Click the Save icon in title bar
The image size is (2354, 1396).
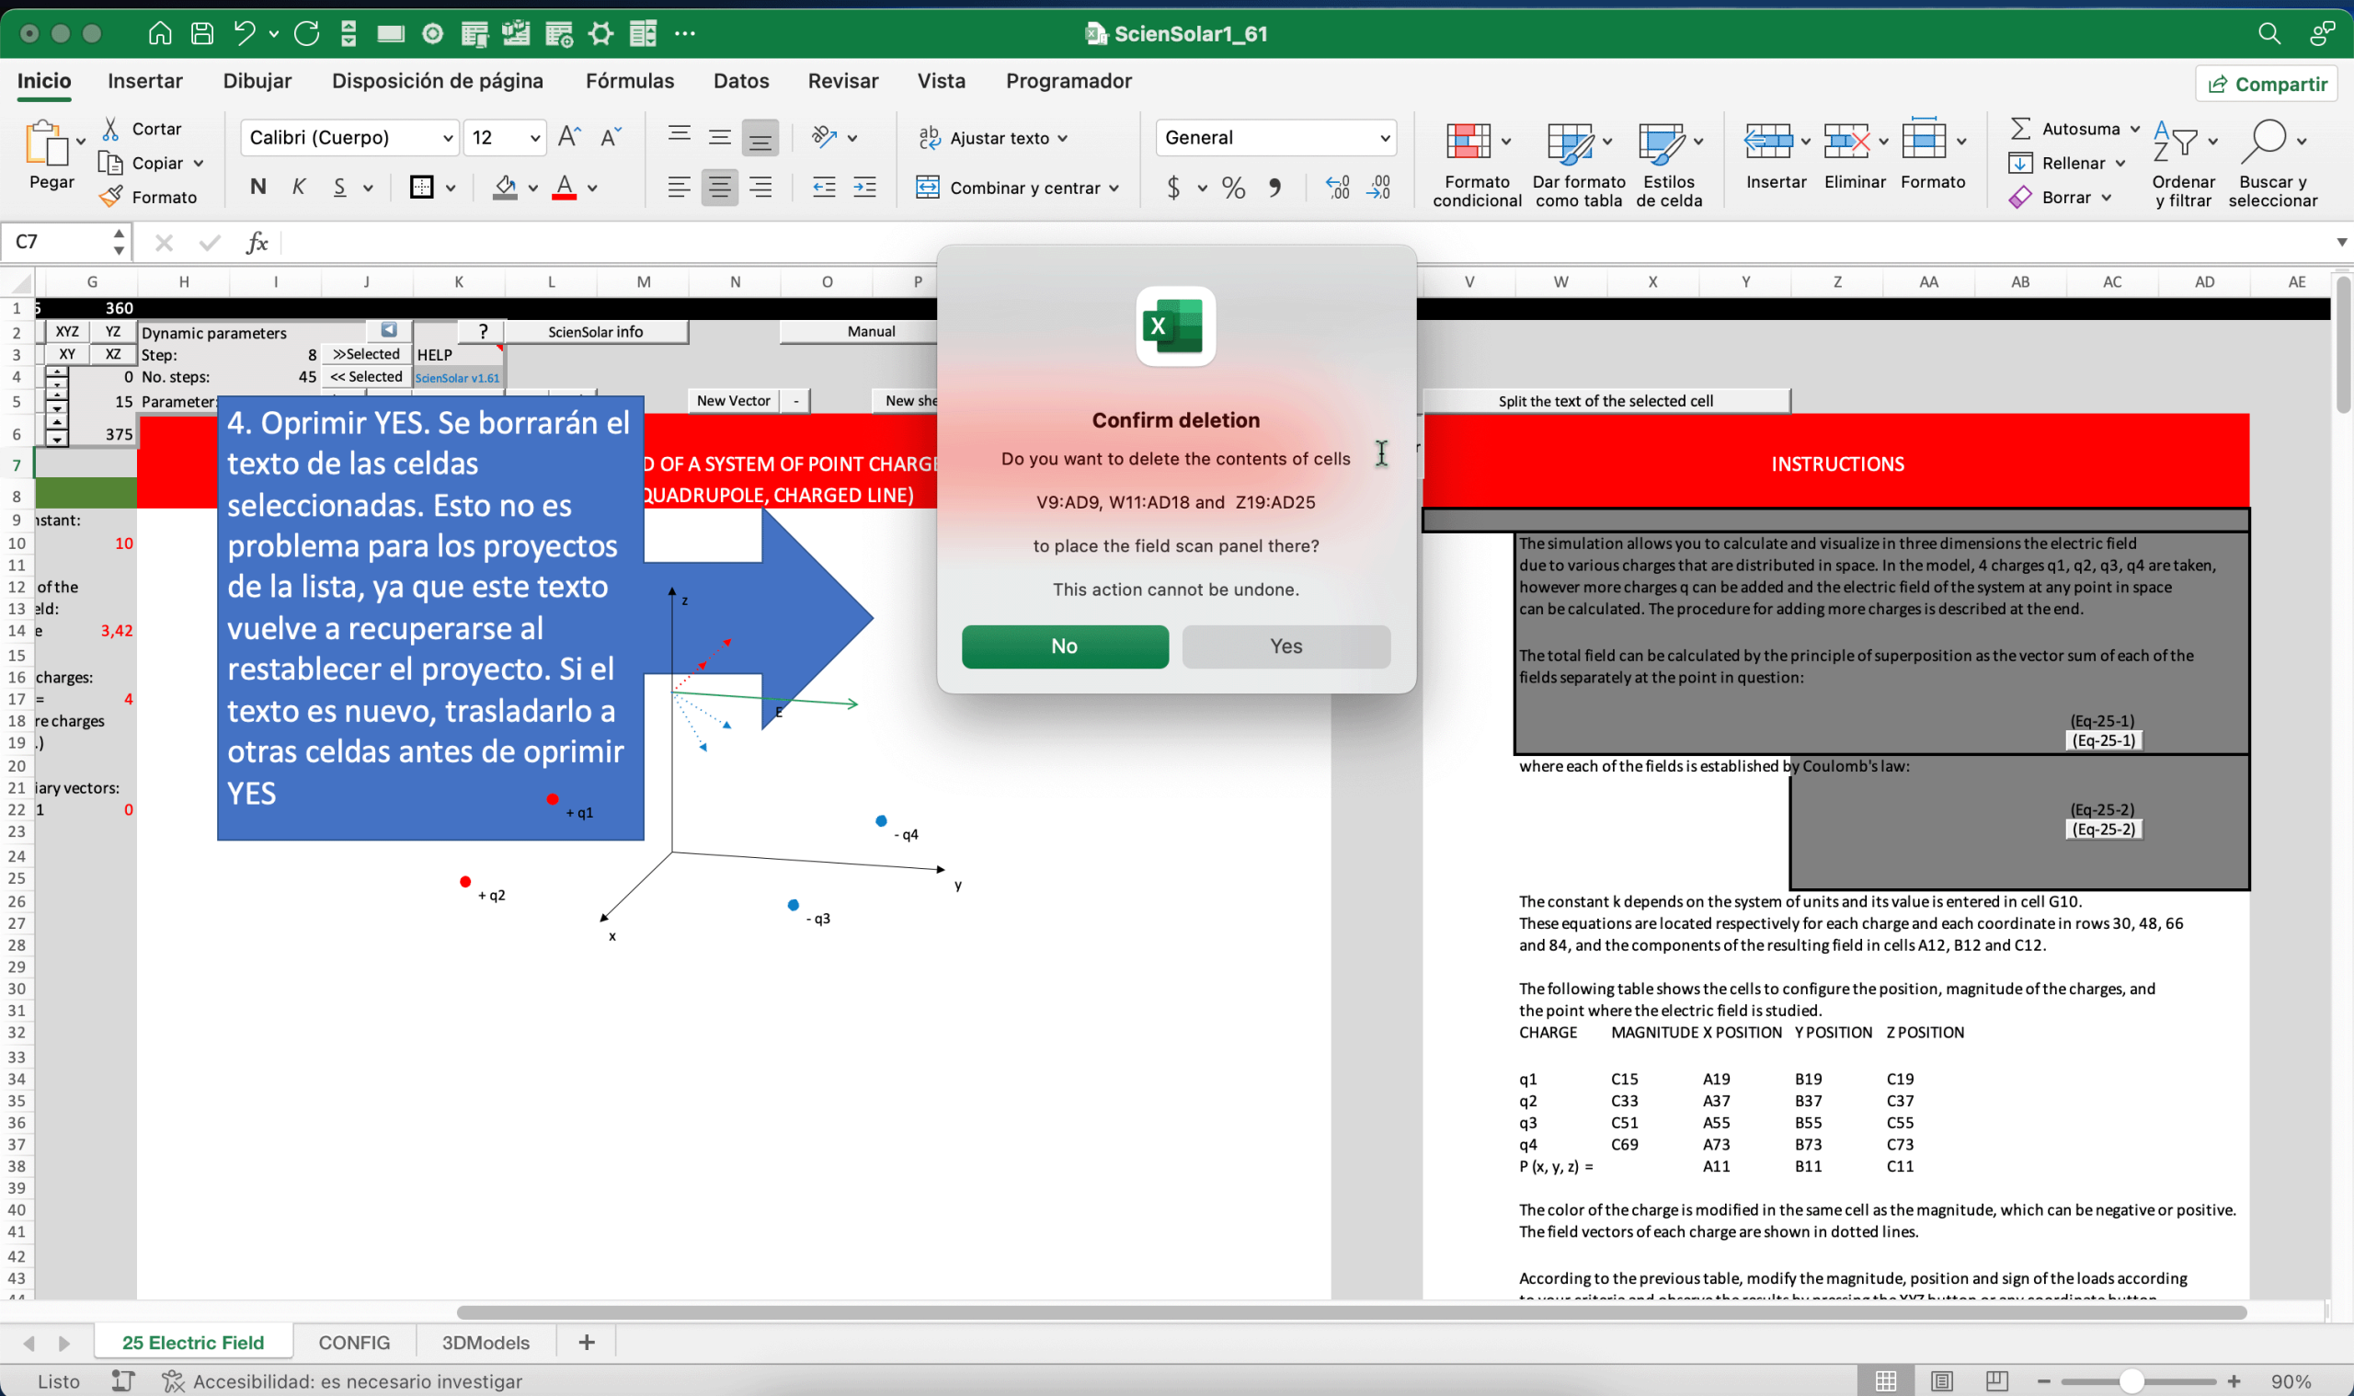tap(201, 34)
